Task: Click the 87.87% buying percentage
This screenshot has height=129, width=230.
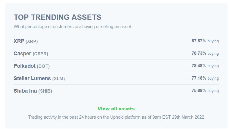Action: pos(205,41)
